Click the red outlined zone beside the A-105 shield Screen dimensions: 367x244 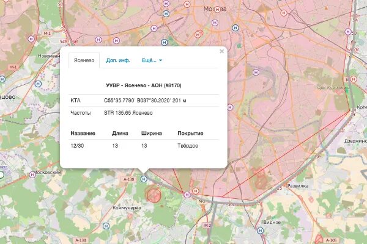point(319,239)
